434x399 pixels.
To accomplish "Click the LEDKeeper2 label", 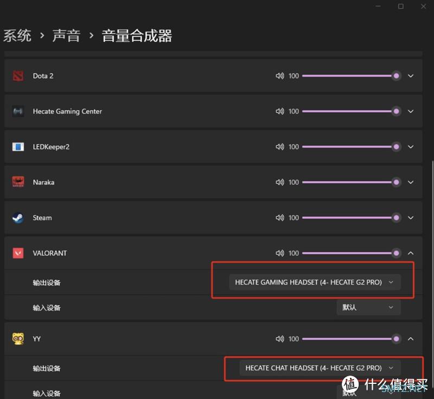I will [51, 146].
